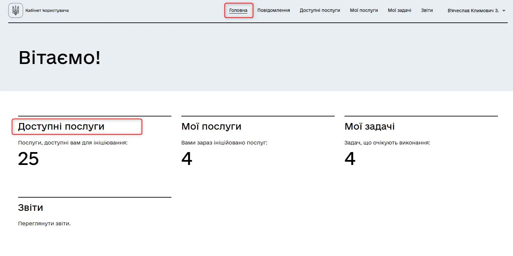Viewport: 513px width, 256px height.
Task: Click the В'ячеслав Климович З. user name
Action: point(473,11)
